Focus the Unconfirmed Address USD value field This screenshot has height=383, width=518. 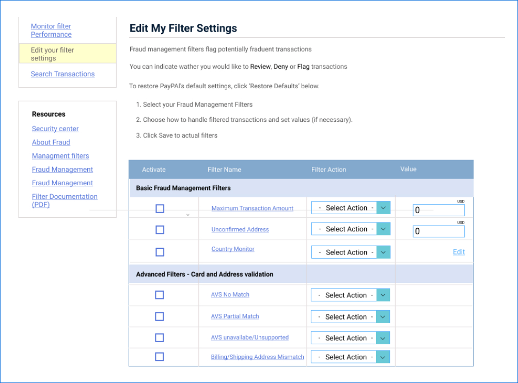(438, 232)
